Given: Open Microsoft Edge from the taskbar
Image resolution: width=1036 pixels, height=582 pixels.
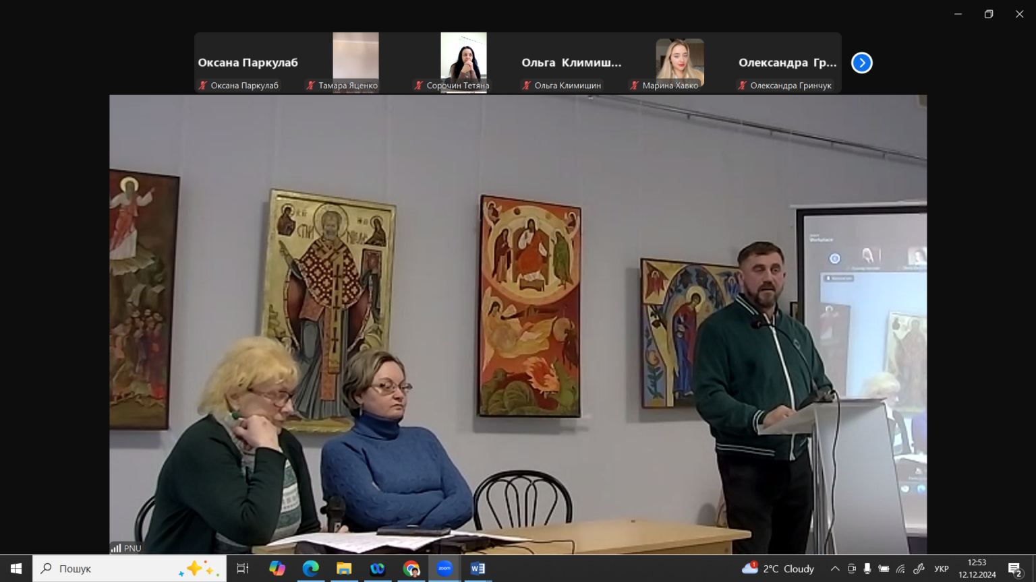Looking at the screenshot, I should [x=310, y=569].
